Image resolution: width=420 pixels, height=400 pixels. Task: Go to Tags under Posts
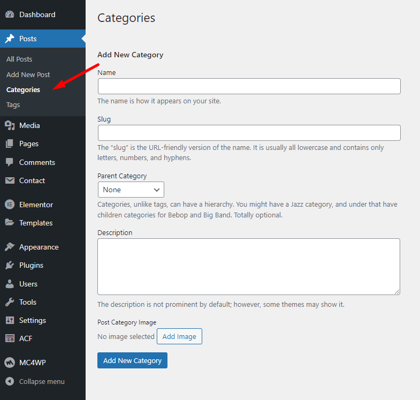click(13, 105)
